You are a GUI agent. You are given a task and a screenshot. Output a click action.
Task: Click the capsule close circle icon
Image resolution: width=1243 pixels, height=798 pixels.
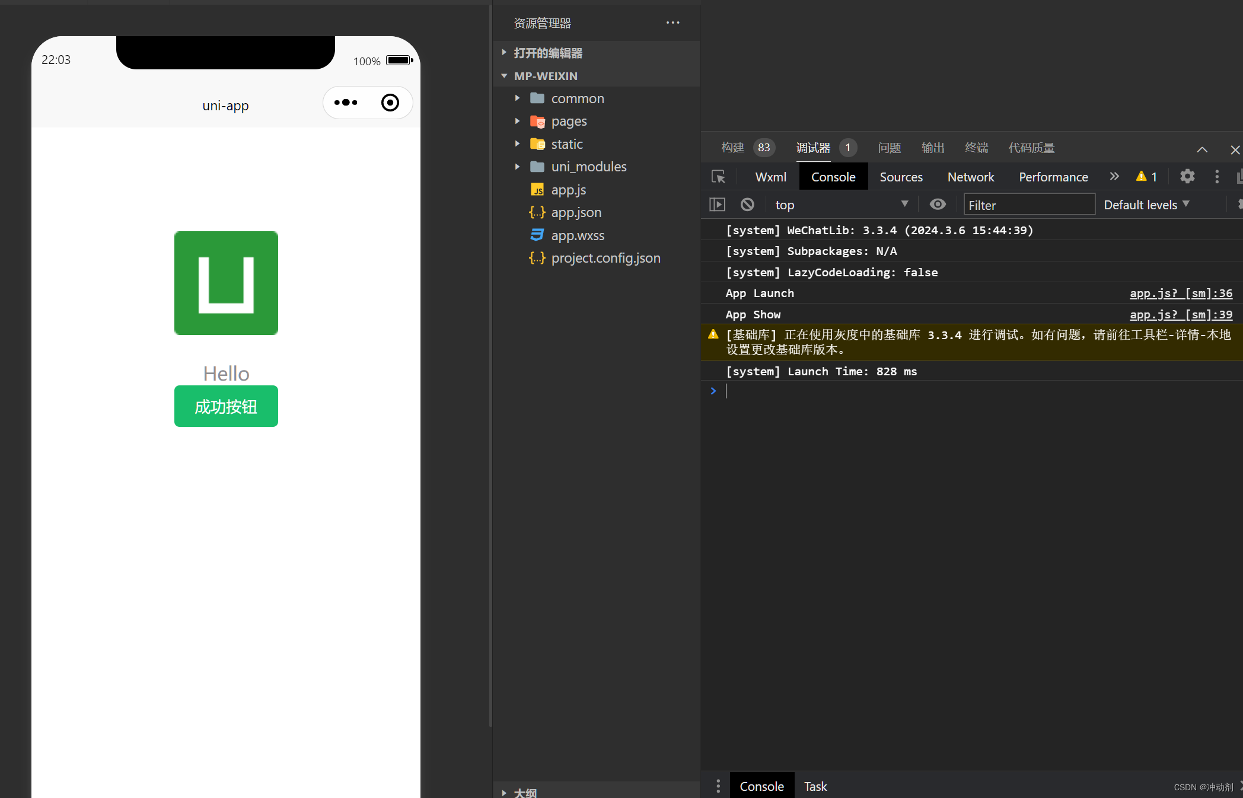tap(390, 103)
